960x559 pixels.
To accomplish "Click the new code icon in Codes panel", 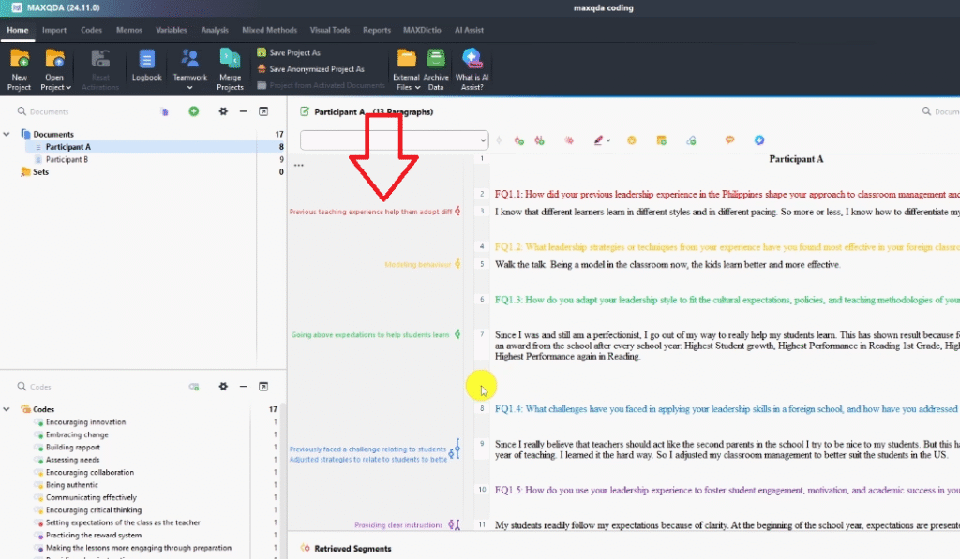I will (x=194, y=387).
